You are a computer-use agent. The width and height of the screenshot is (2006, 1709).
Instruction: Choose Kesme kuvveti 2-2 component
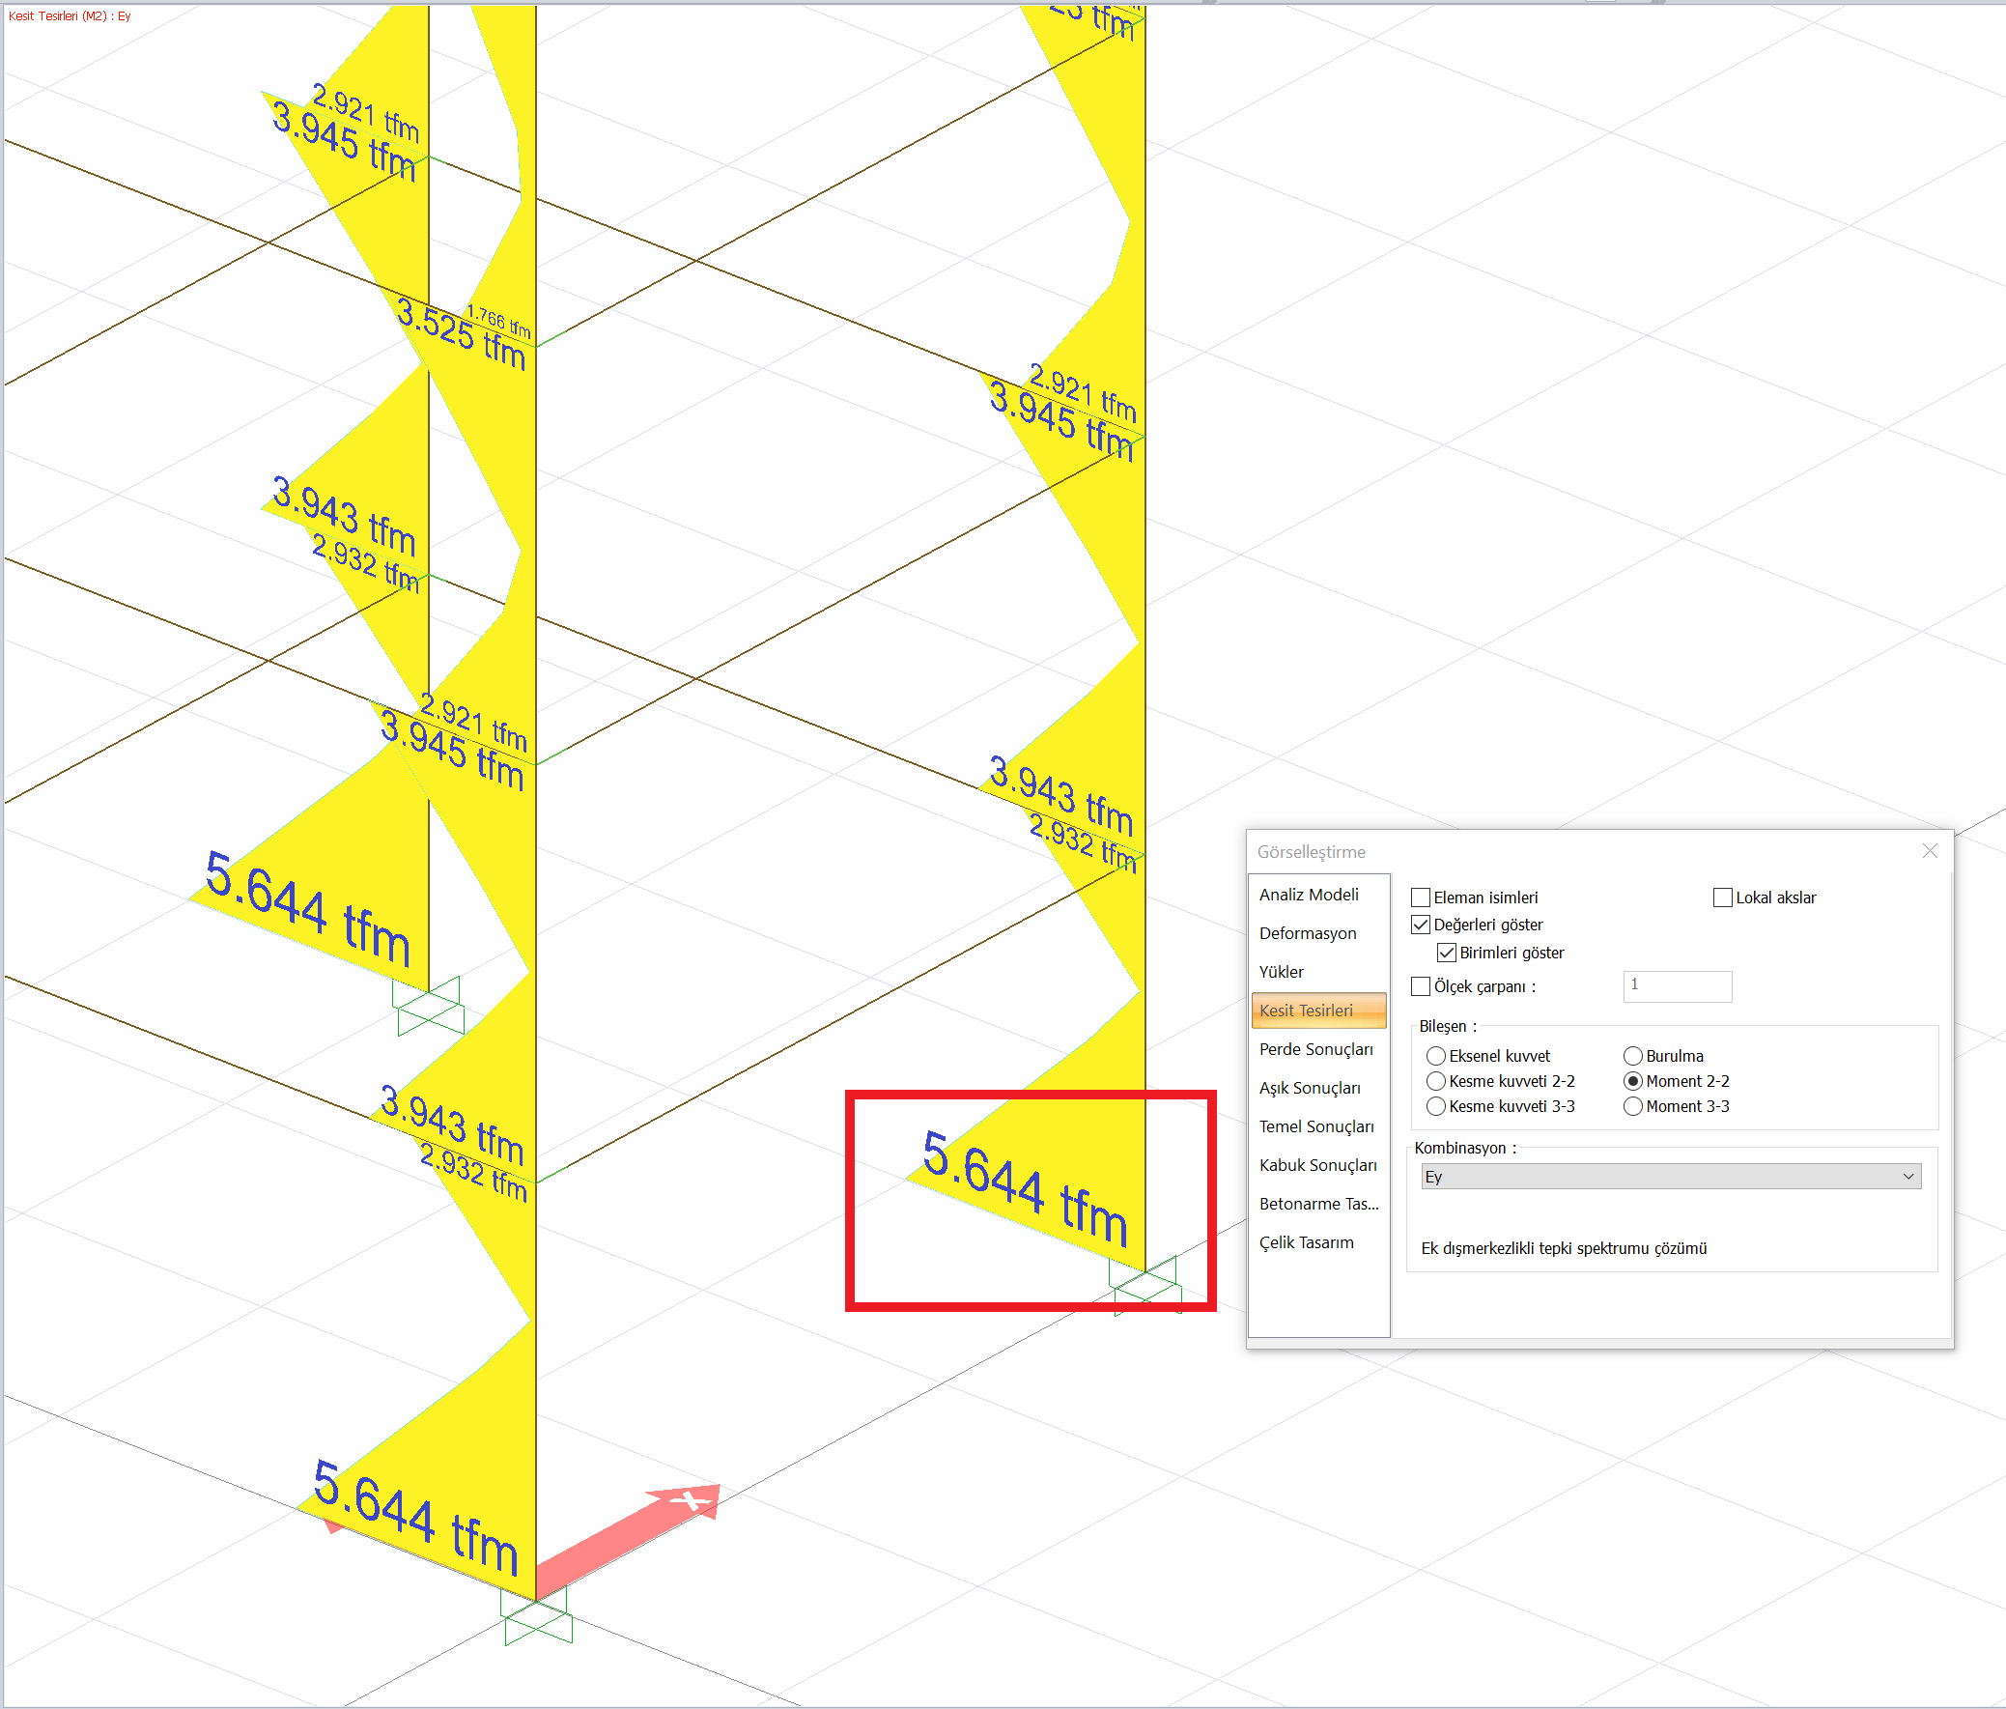[1436, 1081]
